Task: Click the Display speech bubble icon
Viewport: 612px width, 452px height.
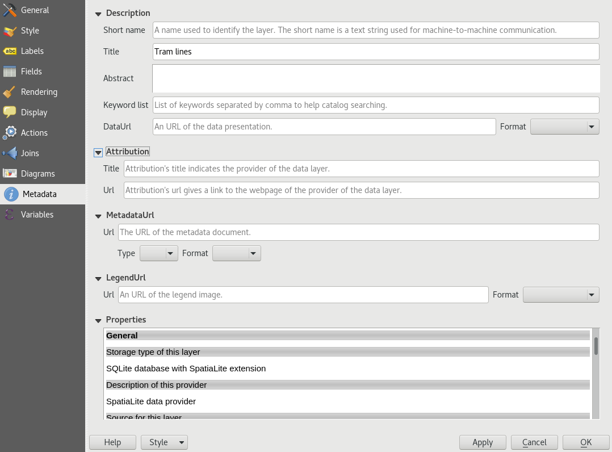Action: (x=9, y=112)
